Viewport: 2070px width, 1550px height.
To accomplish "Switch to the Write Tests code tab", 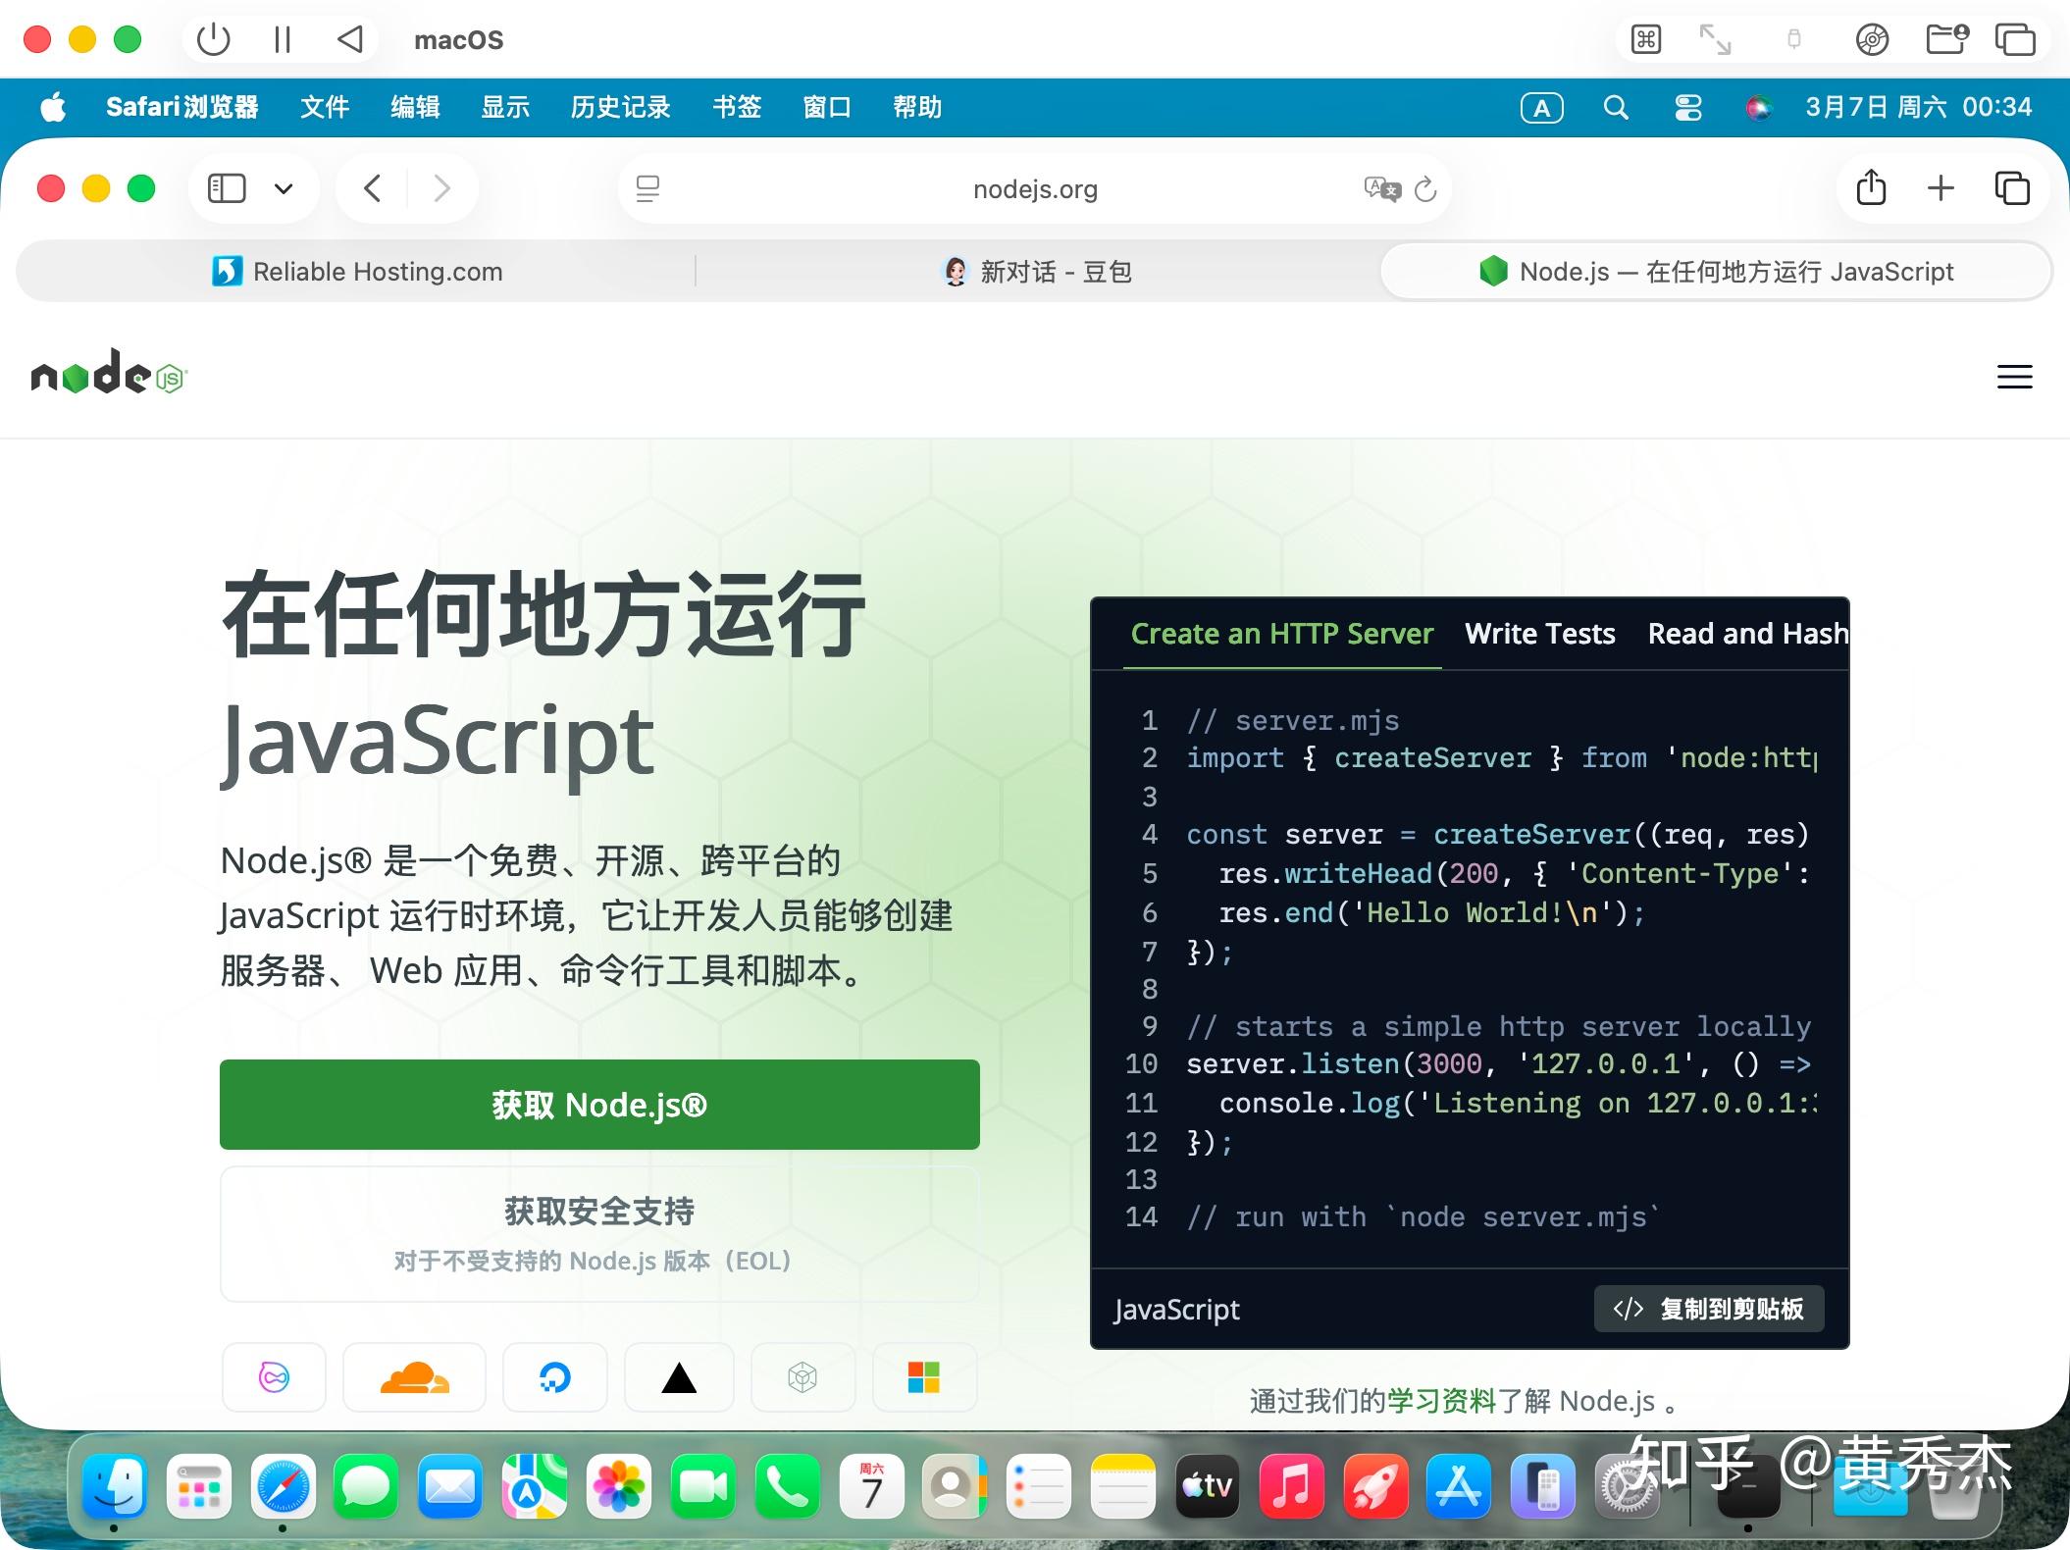I will (x=1539, y=634).
